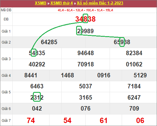The image size is (157, 126).
Task: Open the XSMB link in header
Action: pos(41,3)
